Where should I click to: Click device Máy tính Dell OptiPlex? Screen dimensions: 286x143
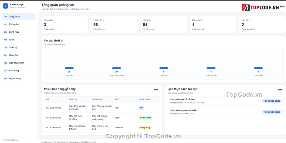tap(75, 118)
